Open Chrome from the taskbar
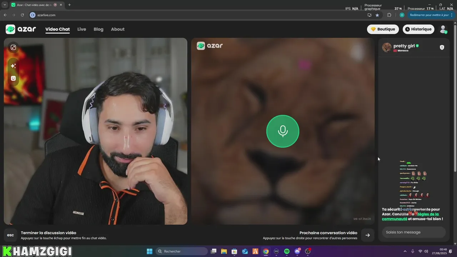Viewport: 457px width, 257px height. click(266, 251)
